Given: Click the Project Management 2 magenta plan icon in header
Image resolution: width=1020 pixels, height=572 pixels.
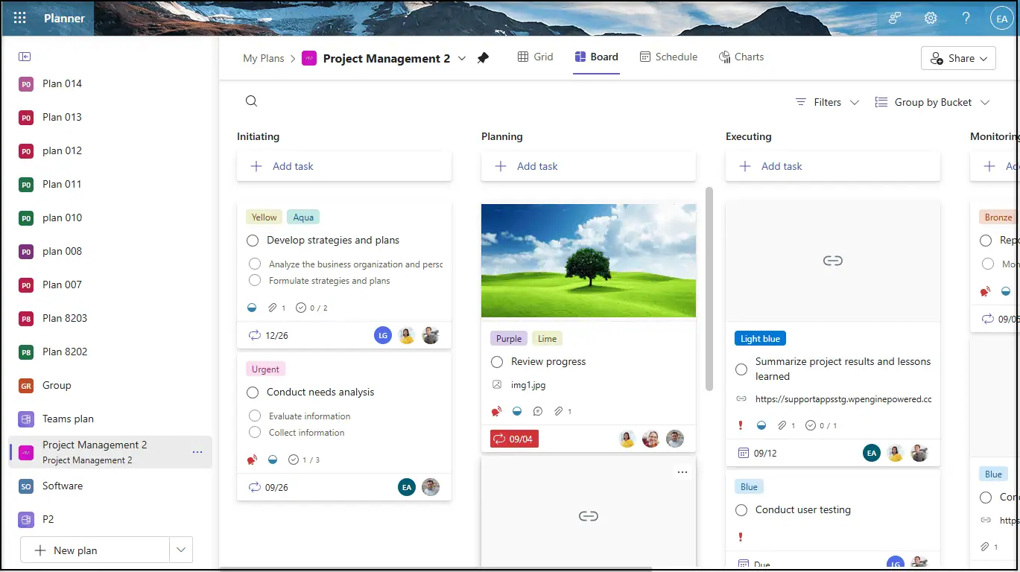Looking at the screenshot, I should coord(309,58).
